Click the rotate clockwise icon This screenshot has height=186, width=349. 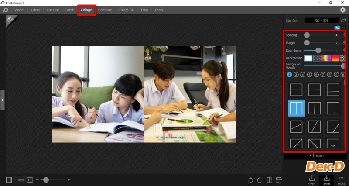260,180
